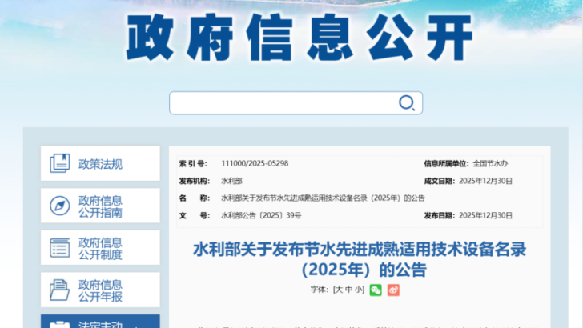The image size is (583, 328).
Task: Select the highlighted 法定主动 sidebar item
Action: pyautogui.click(x=100, y=322)
